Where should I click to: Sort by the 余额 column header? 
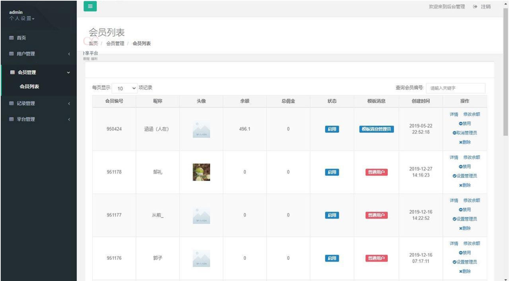coord(245,101)
